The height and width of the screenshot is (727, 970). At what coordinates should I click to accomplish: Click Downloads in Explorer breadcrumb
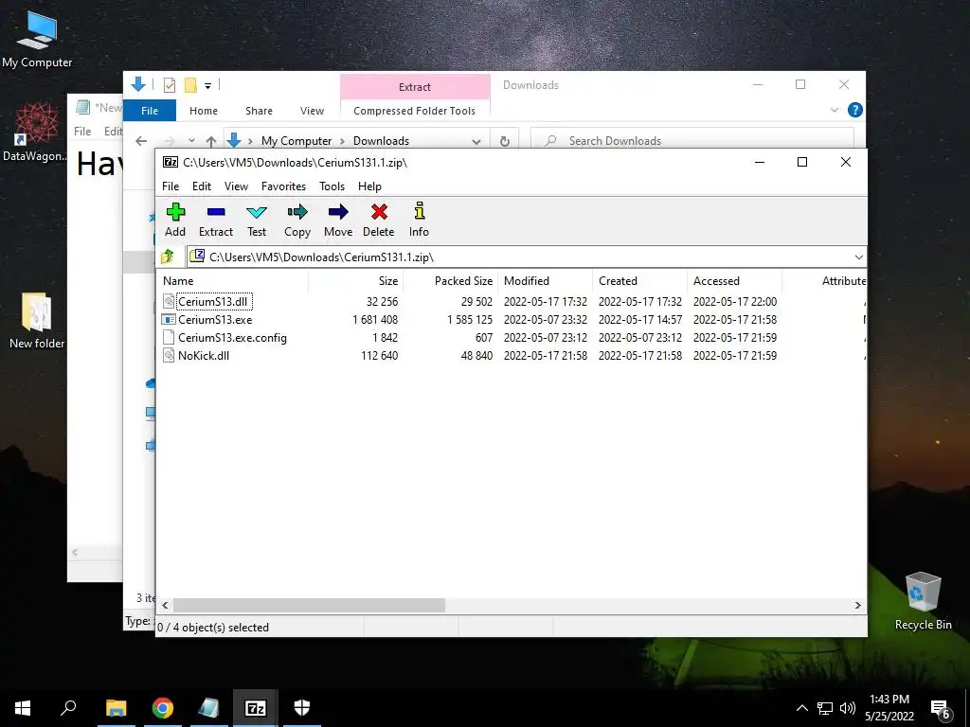click(x=381, y=141)
